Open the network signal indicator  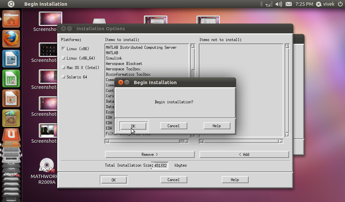click(x=269, y=4)
